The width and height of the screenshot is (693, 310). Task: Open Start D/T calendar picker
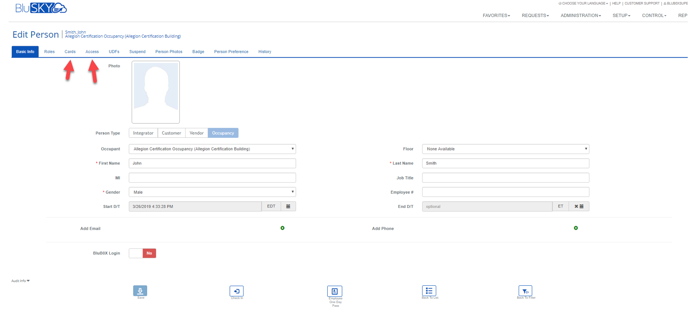pyautogui.click(x=288, y=206)
